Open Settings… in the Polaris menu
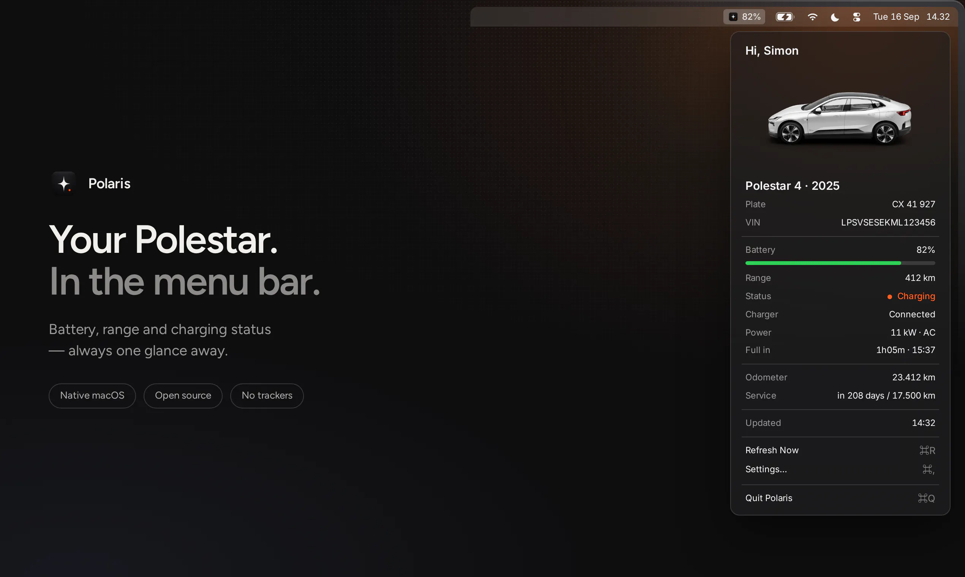 840,469
